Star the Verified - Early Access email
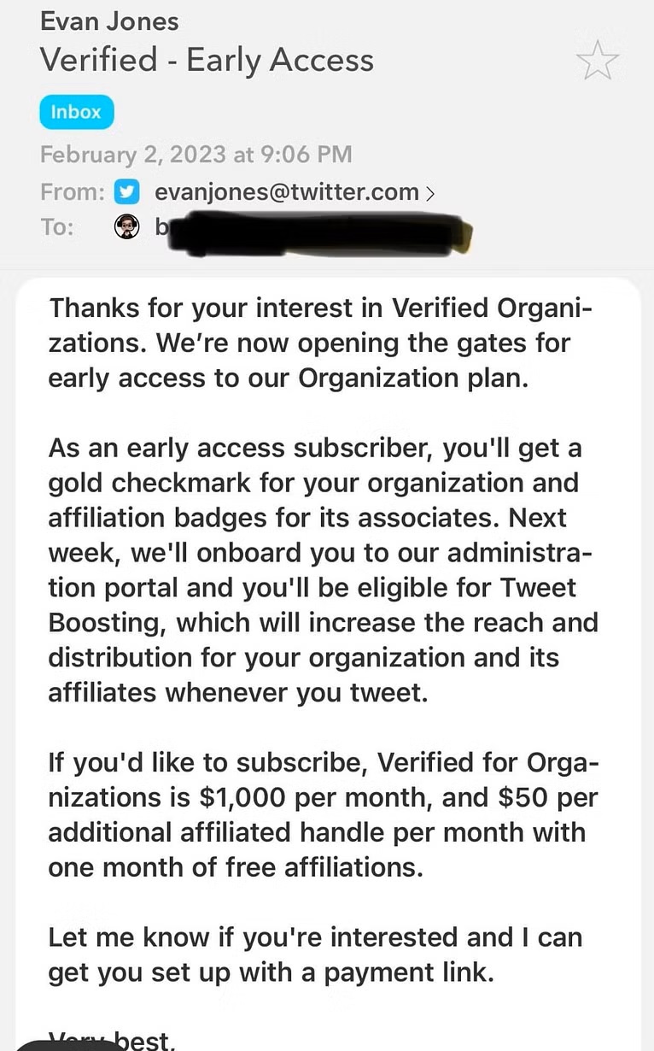Viewport: 654px width, 1051px height. [x=597, y=61]
